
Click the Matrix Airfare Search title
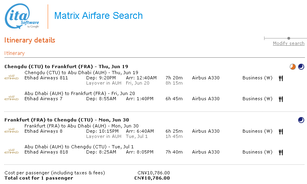(98, 16)
